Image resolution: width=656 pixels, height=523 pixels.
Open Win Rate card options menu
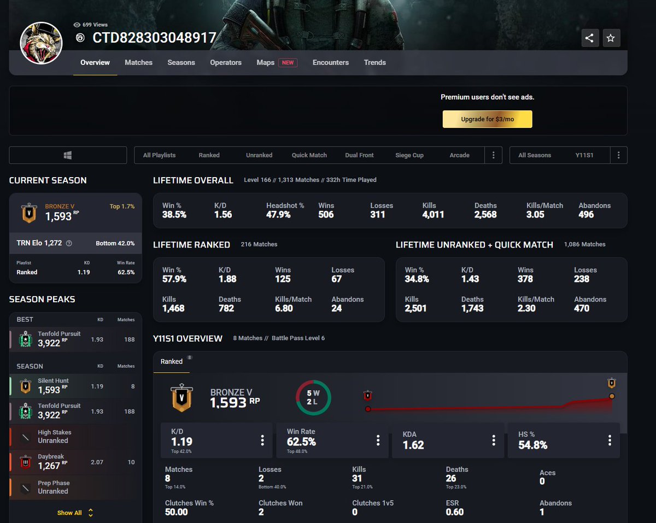378,440
